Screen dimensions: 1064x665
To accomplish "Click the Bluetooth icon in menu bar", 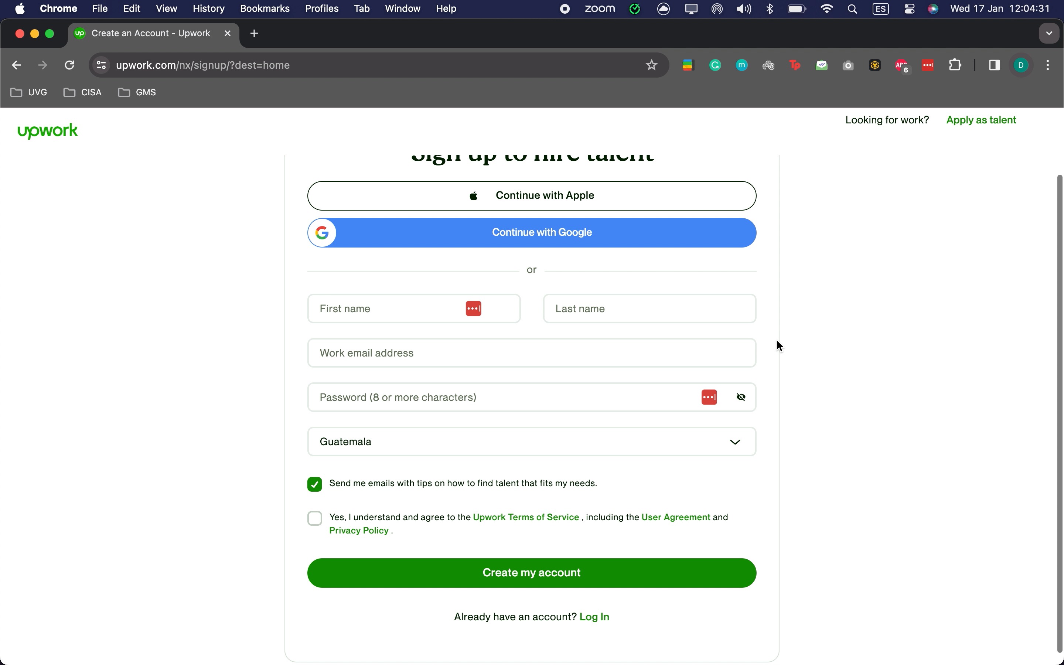I will [x=770, y=9].
